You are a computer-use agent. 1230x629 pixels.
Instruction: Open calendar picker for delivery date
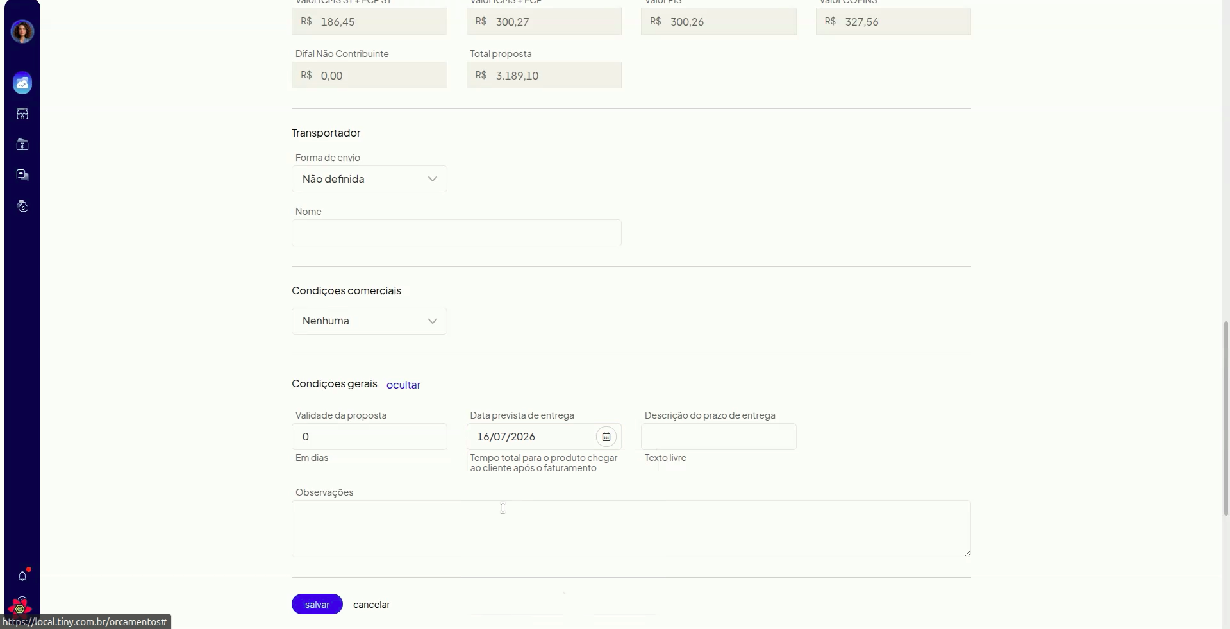(x=606, y=437)
